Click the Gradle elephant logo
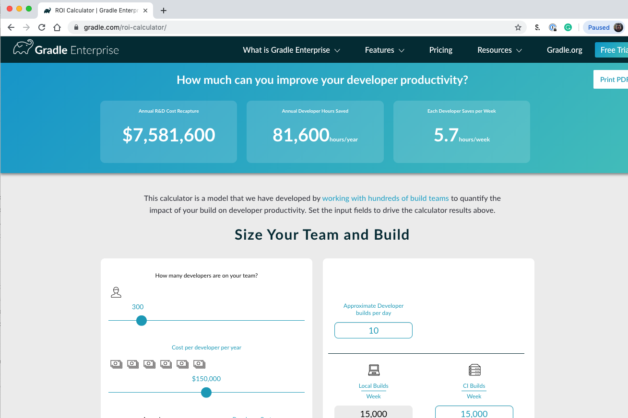The height and width of the screenshot is (418, 628). 23,47
